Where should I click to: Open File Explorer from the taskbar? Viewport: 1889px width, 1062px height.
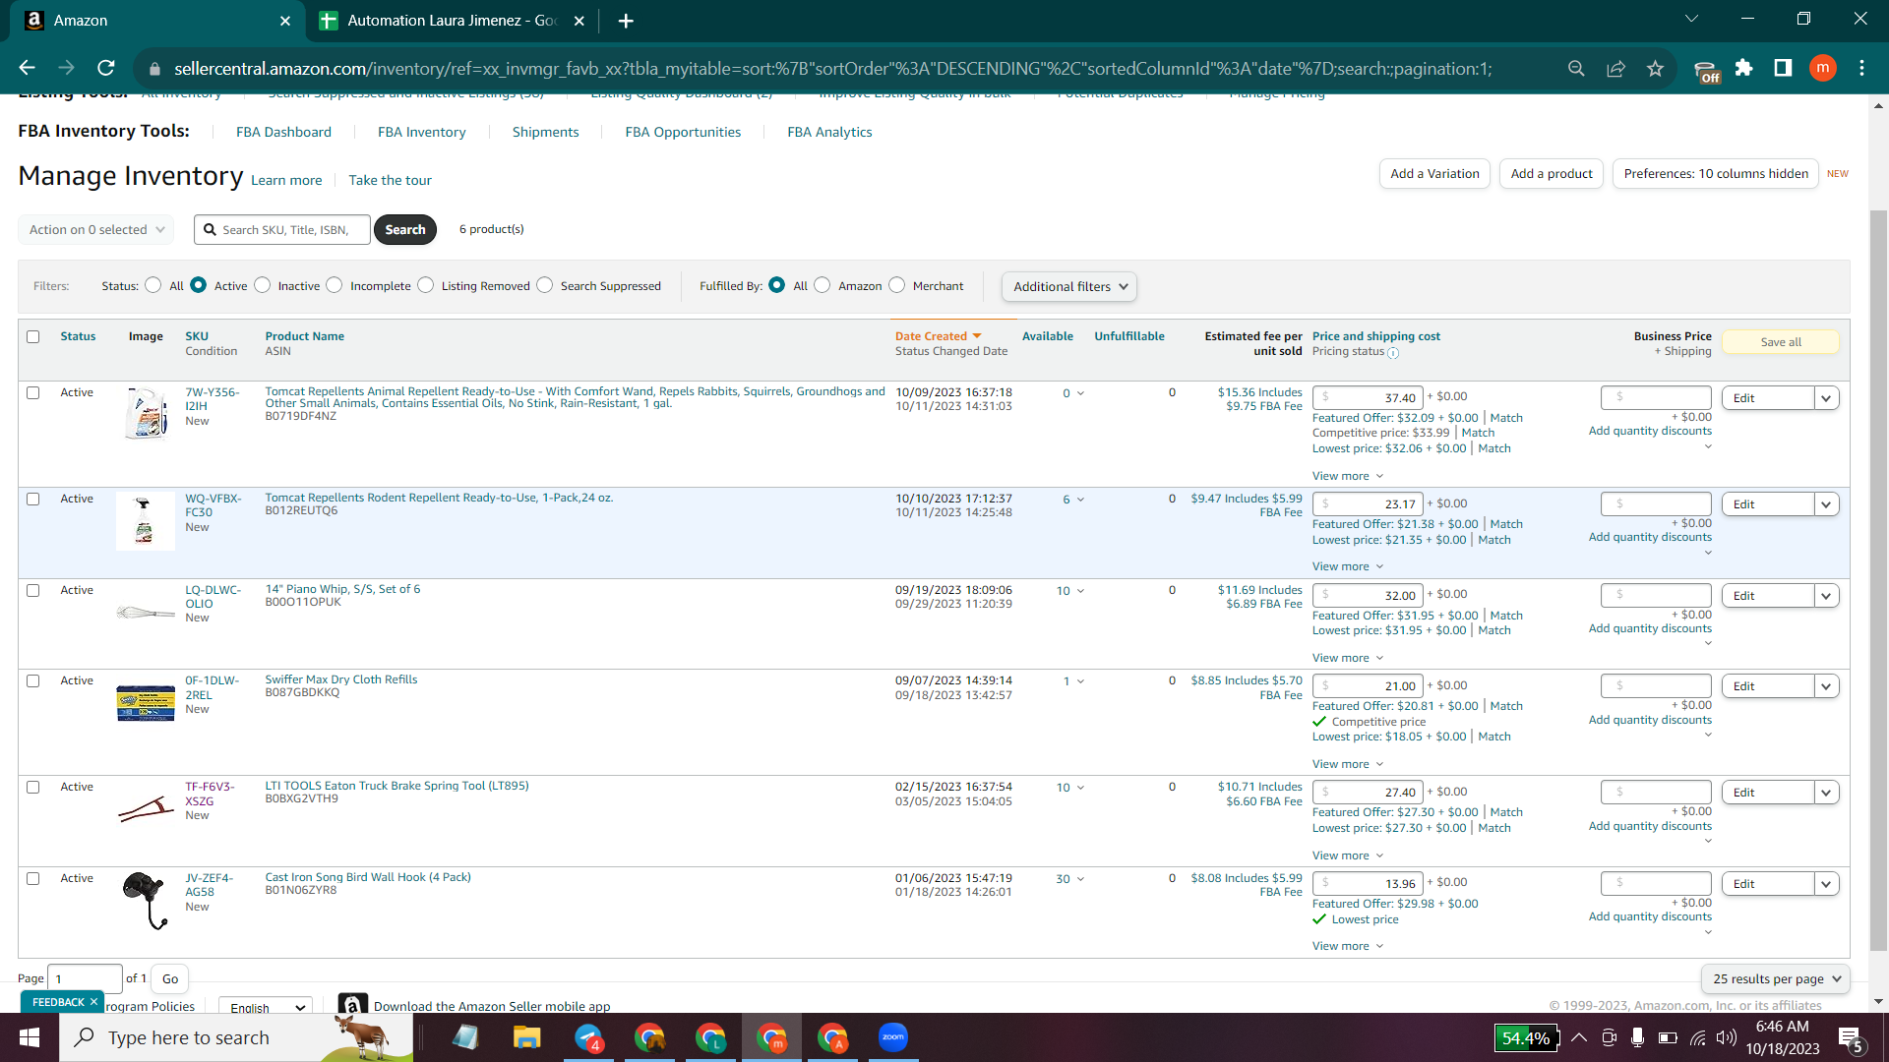(x=527, y=1037)
